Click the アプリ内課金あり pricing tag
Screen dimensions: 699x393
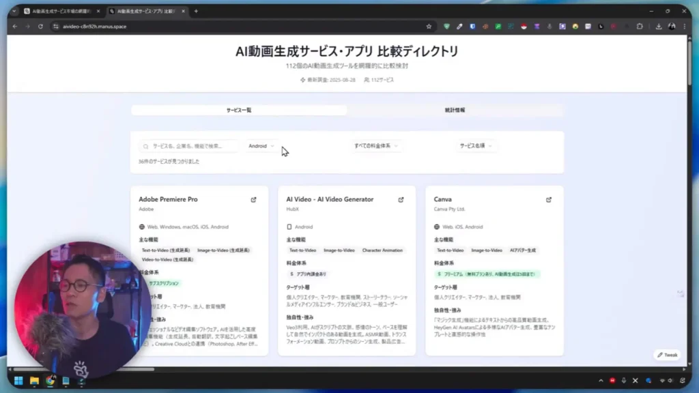[309, 274]
